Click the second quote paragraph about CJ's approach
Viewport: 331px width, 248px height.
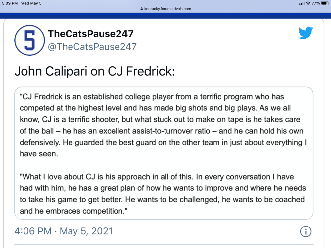coord(163,193)
